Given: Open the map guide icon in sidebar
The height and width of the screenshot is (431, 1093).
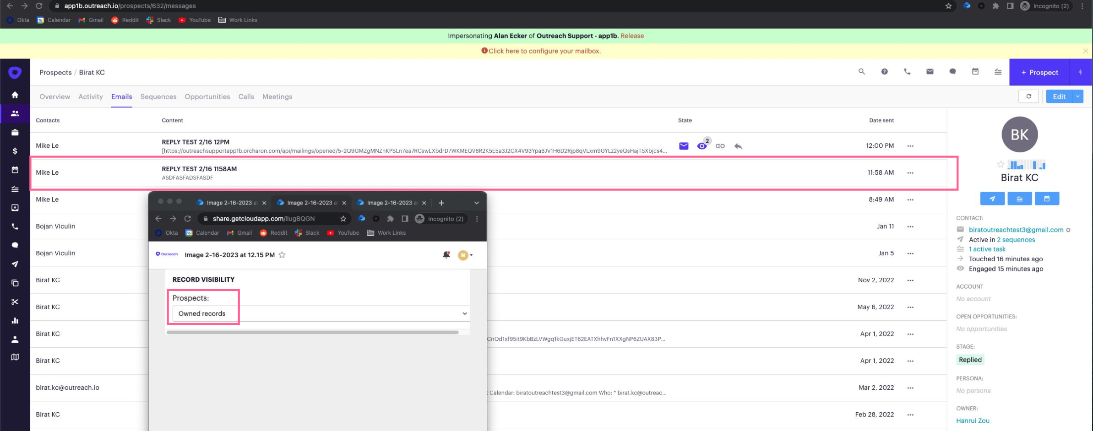Looking at the screenshot, I should [x=15, y=357].
